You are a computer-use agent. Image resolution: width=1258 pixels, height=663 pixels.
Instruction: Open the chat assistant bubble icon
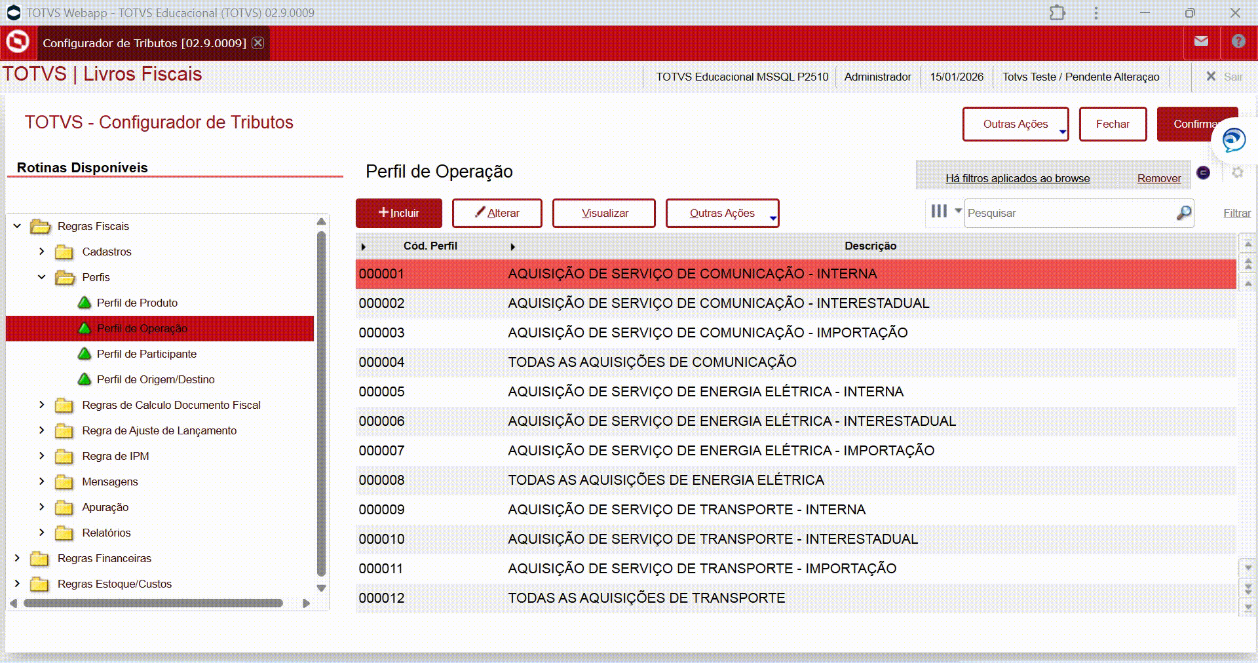tap(1234, 140)
